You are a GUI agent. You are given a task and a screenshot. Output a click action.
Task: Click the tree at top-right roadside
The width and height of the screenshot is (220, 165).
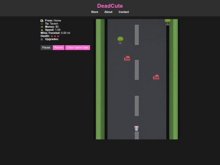pos(168,22)
